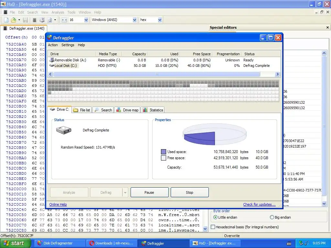Viewport: 331px width, 248px height.
Task: Click the disk usage pie chart
Action: 215,134
